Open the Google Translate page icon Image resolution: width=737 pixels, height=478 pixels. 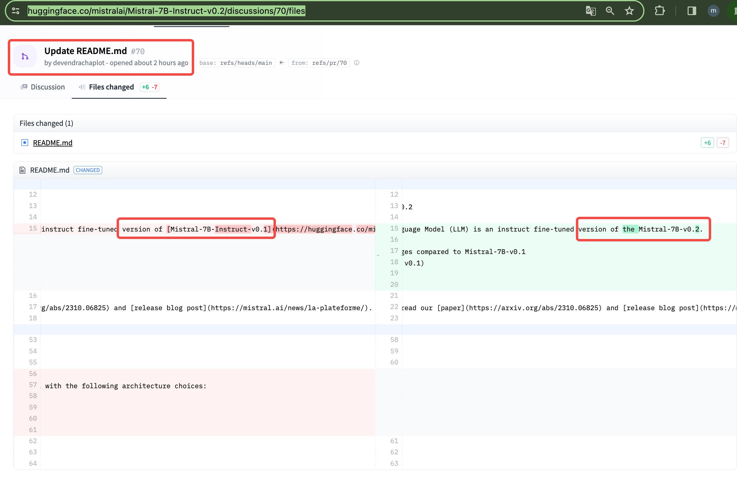[591, 11]
